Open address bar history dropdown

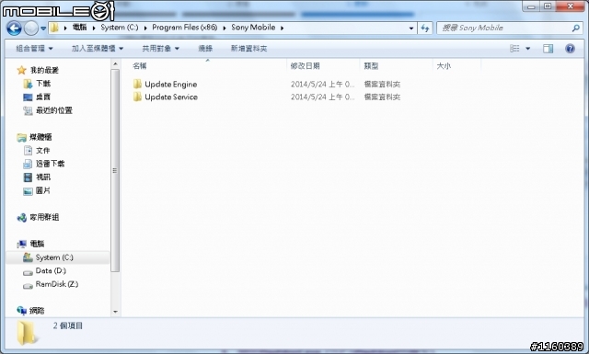point(411,29)
